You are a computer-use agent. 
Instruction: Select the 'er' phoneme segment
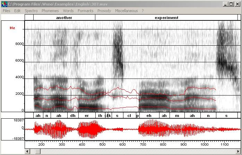(87, 116)
